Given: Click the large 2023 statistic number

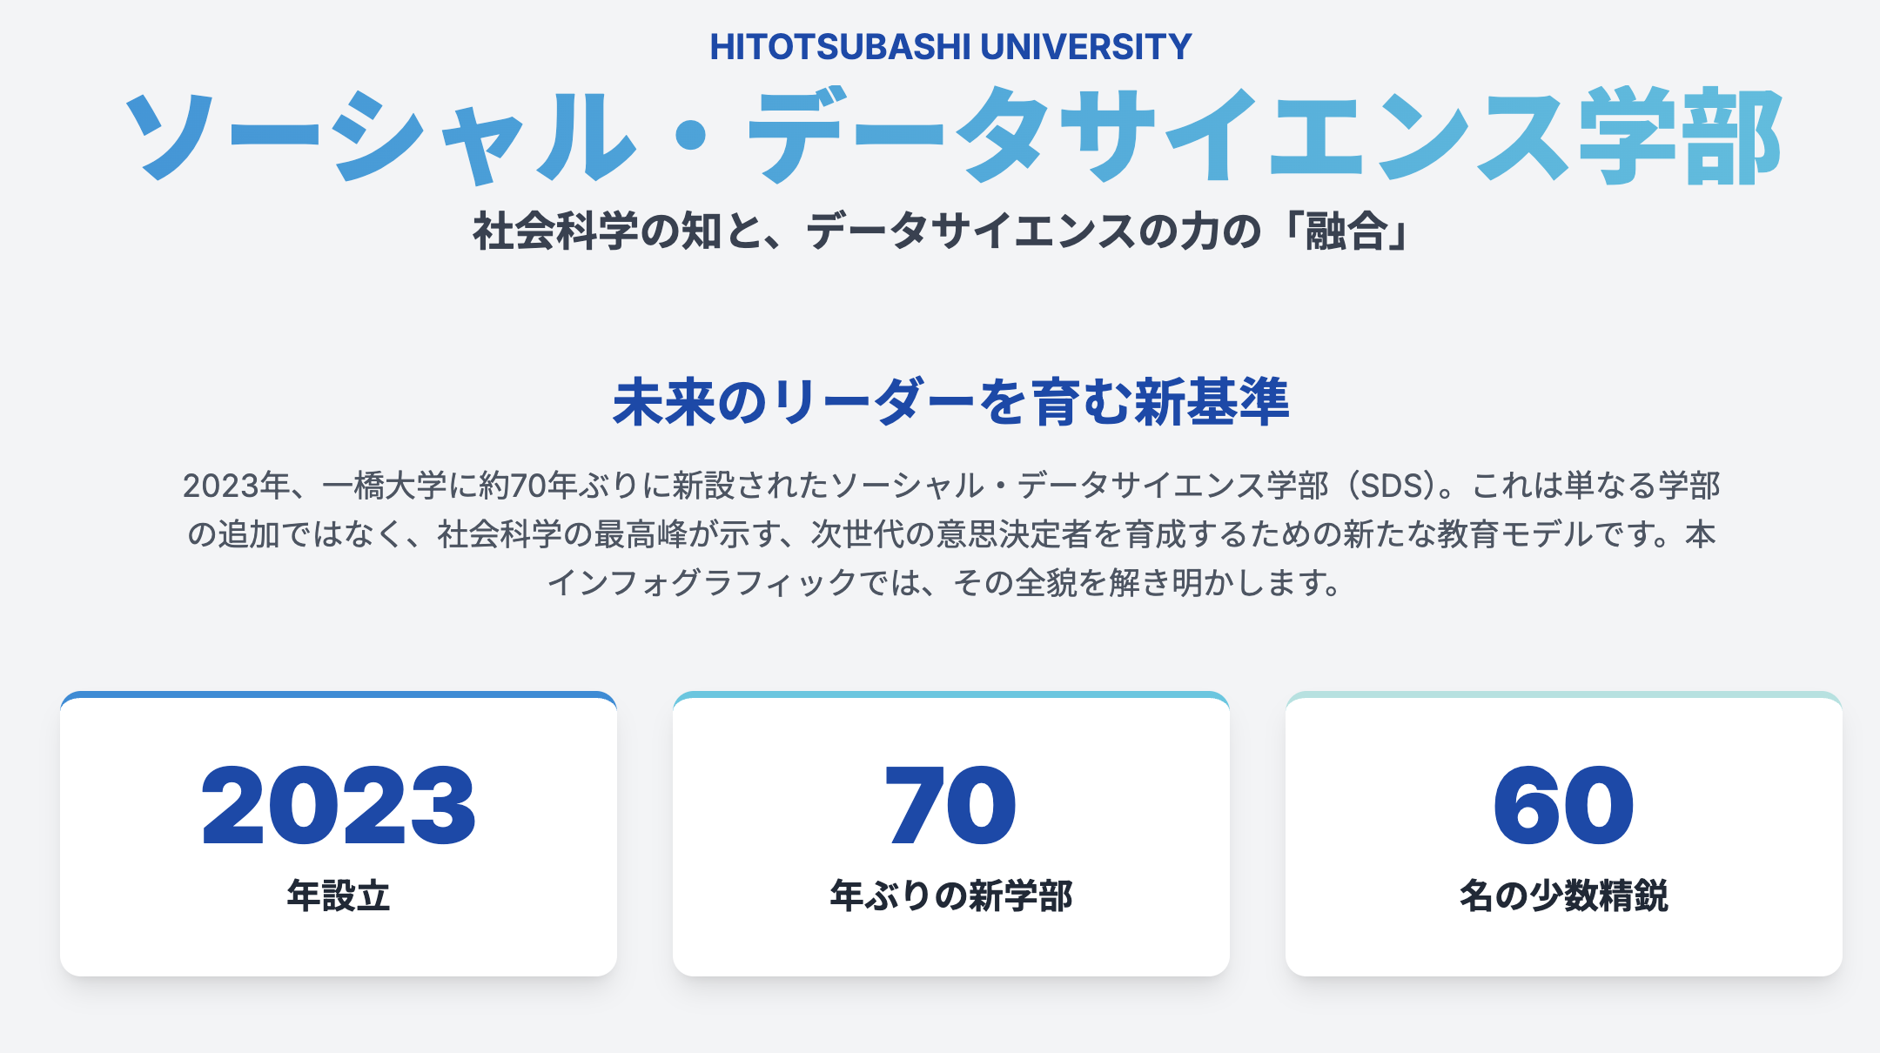Looking at the screenshot, I should click(x=338, y=806).
